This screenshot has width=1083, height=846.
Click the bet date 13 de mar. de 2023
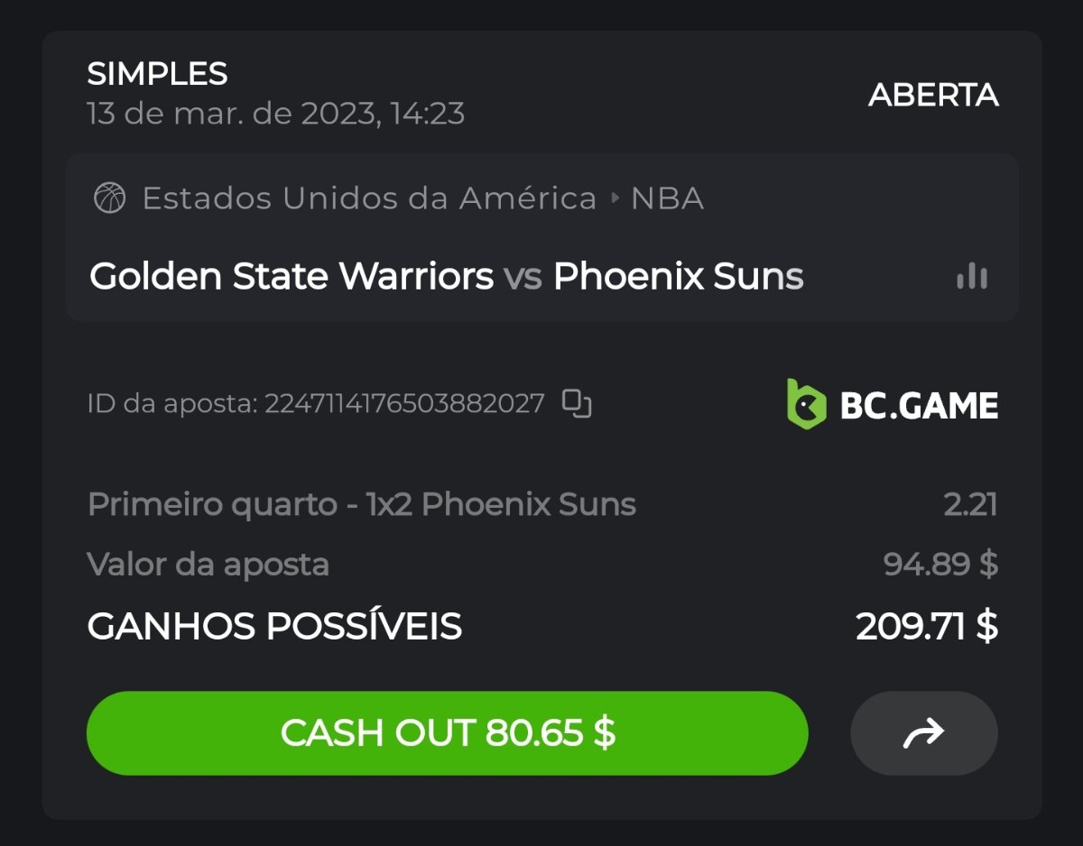coord(275,114)
